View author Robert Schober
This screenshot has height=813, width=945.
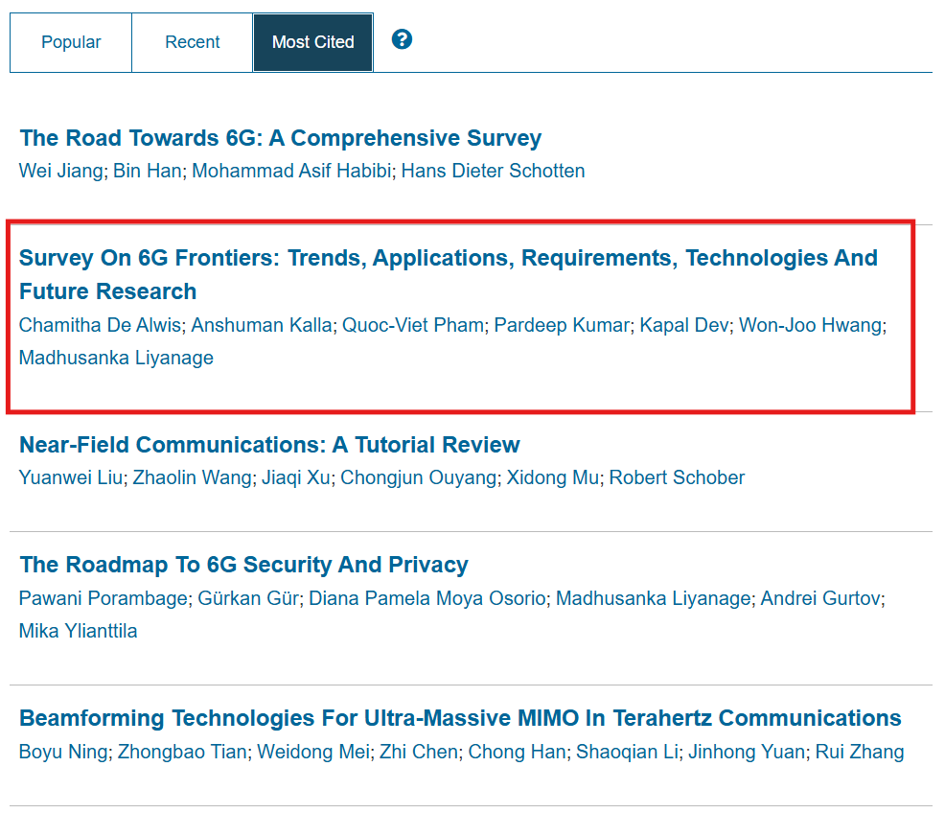pyautogui.click(x=677, y=477)
